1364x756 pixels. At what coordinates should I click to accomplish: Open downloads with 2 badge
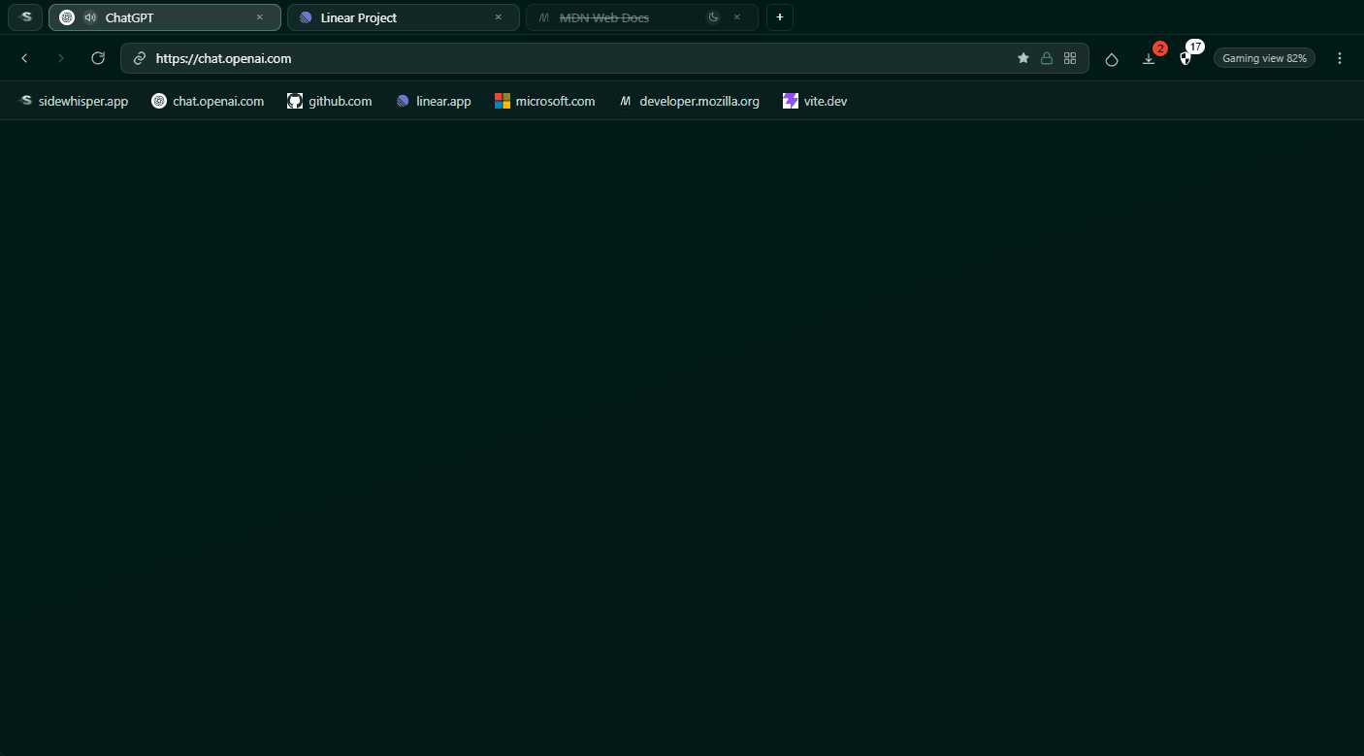[1149, 58]
